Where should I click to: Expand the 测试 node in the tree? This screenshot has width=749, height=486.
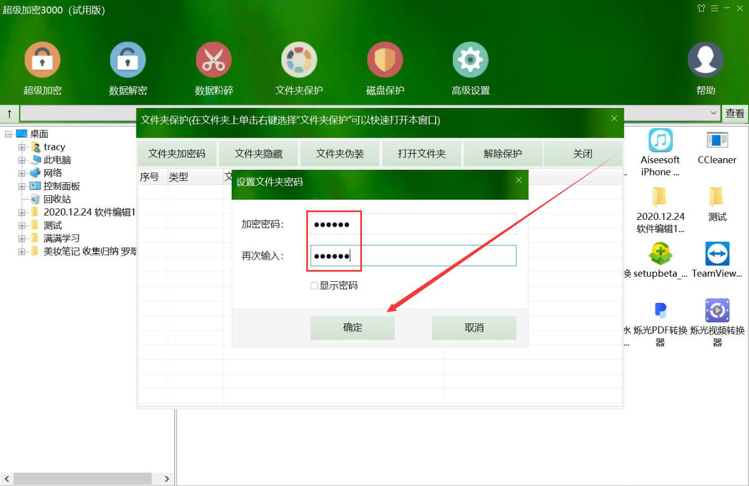[22, 225]
